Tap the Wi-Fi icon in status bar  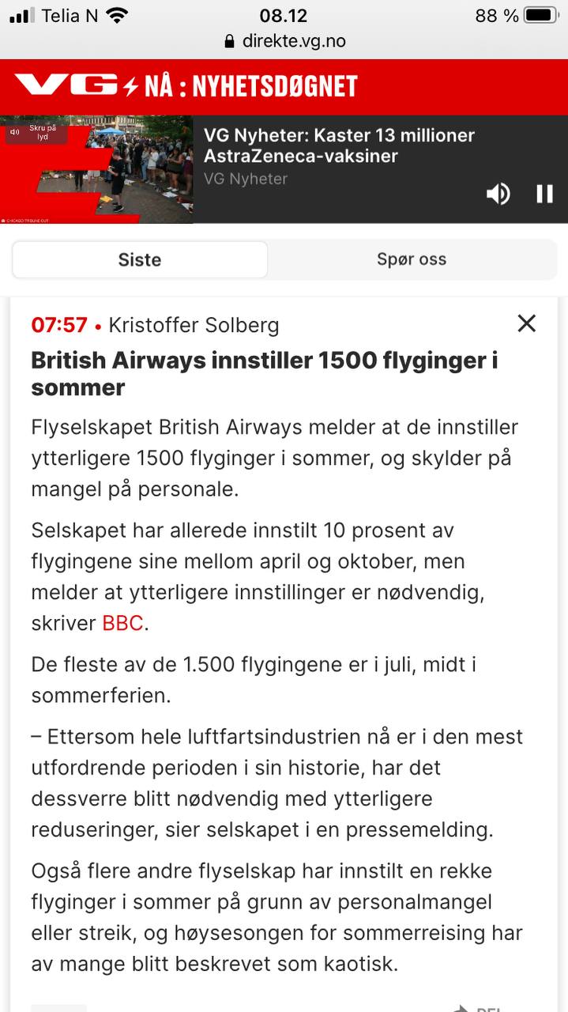(x=117, y=15)
